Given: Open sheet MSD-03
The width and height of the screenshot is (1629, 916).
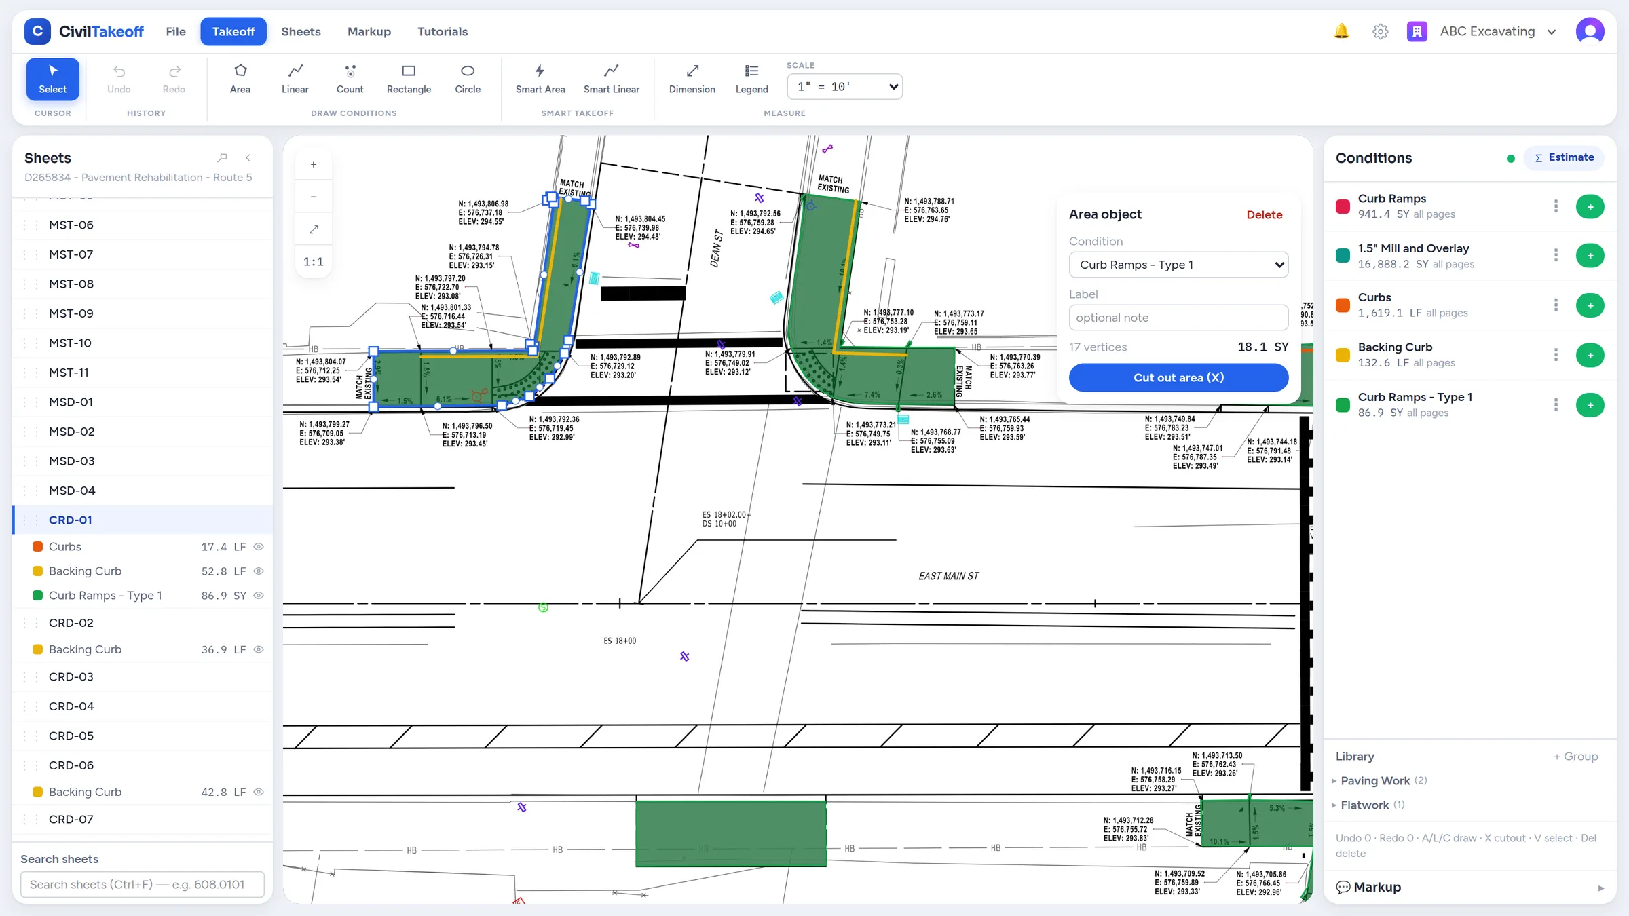Looking at the screenshot, I should click(x=143, y=461).
